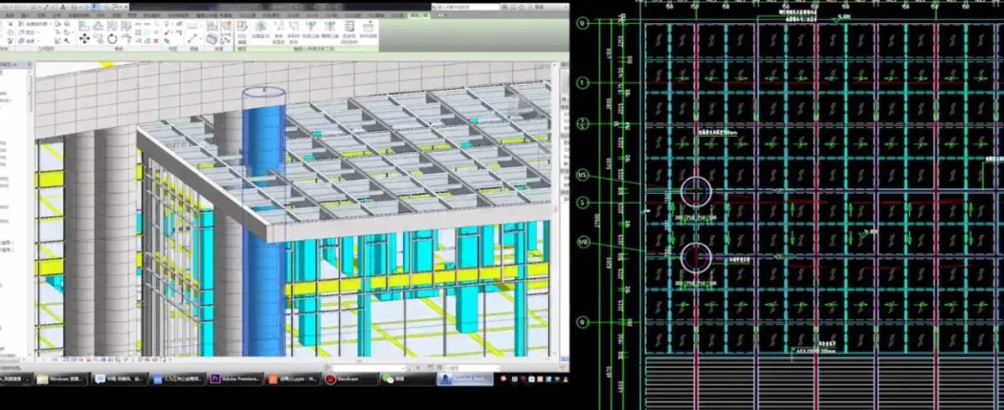Choose the Align tool in Modify panel

coord(84,25)
